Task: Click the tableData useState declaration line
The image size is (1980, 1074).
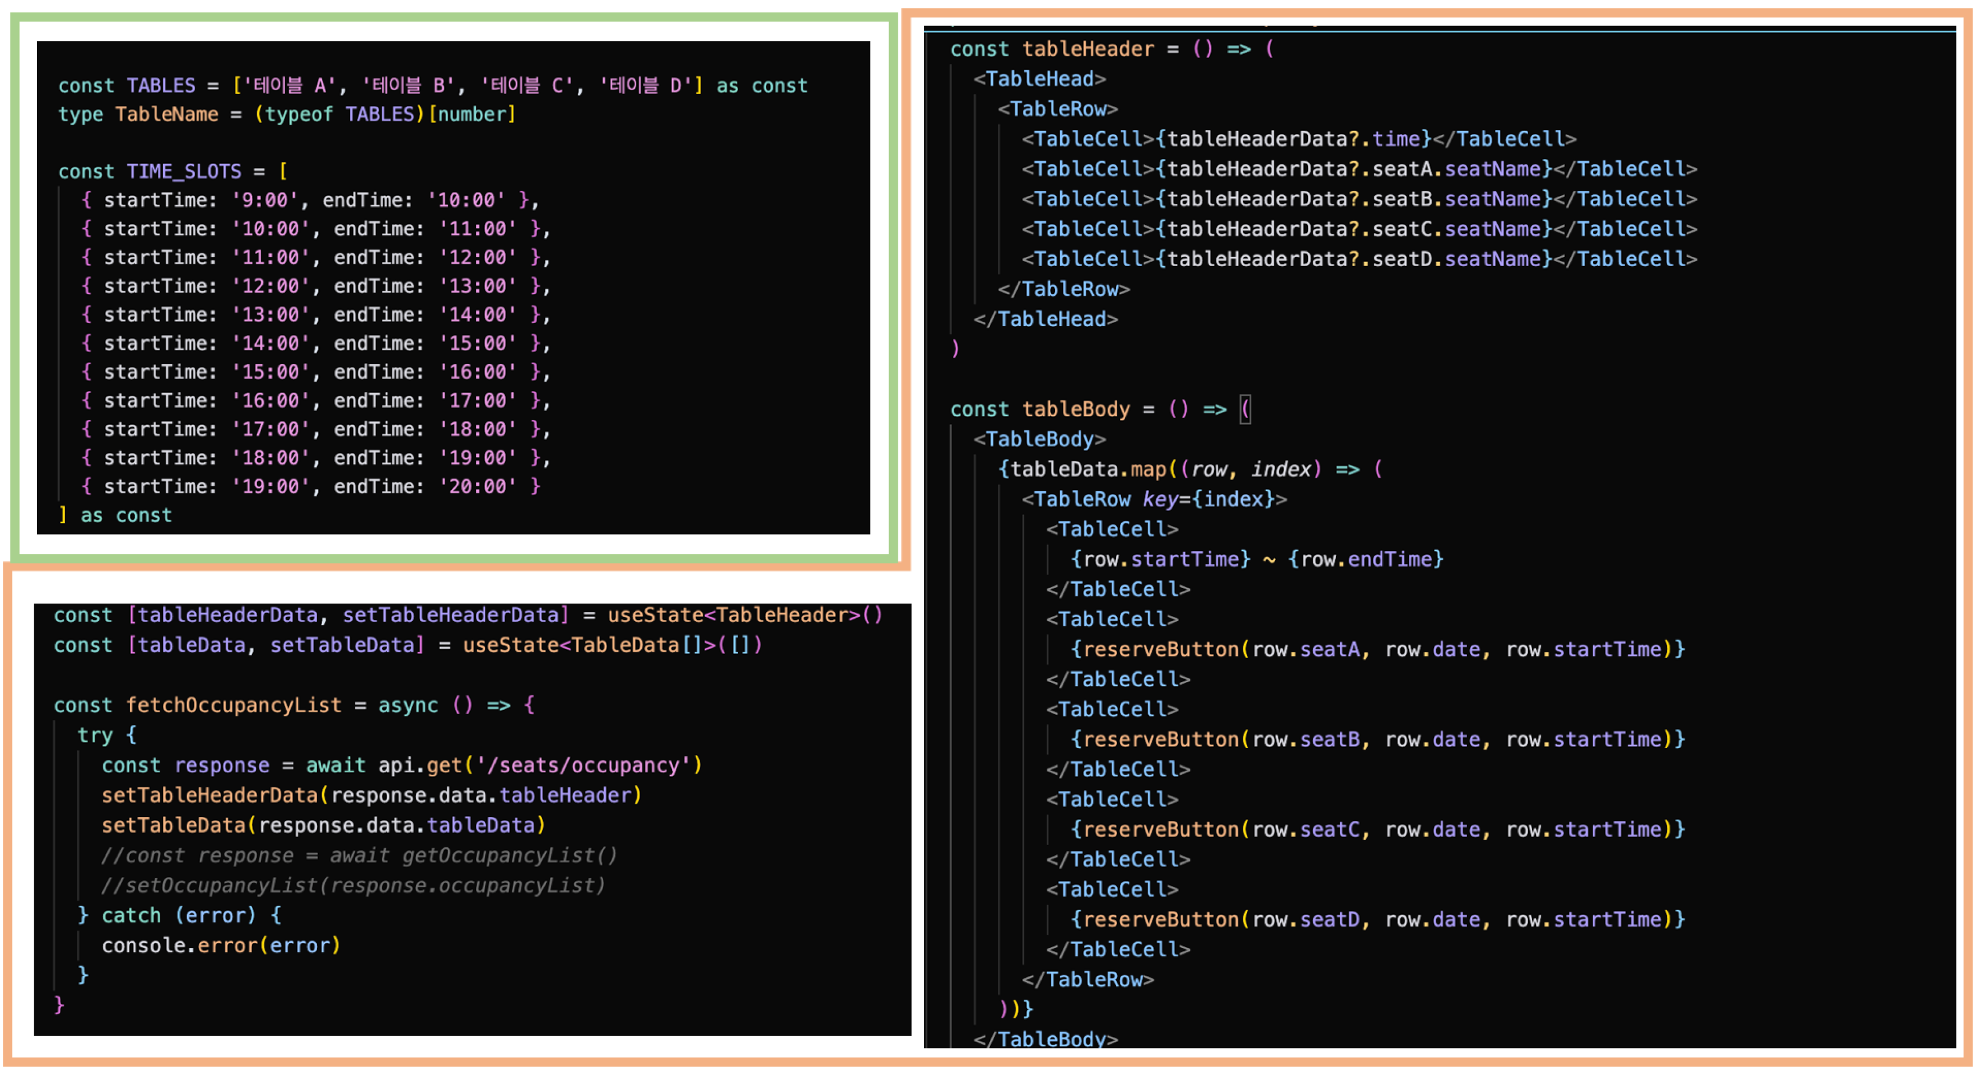Action: [408, 645]
